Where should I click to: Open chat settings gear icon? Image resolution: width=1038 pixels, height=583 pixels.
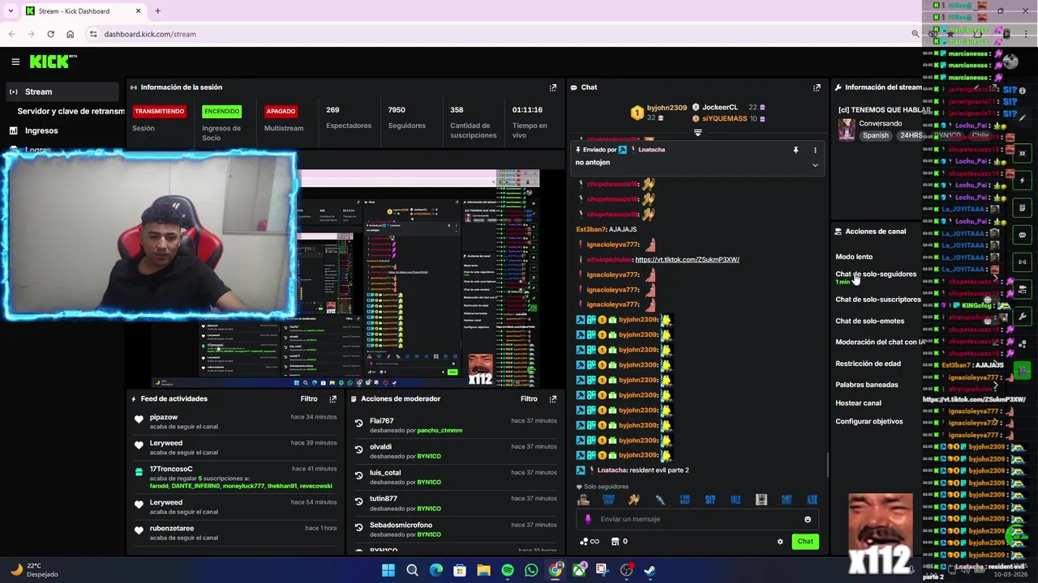click(780, 542)
